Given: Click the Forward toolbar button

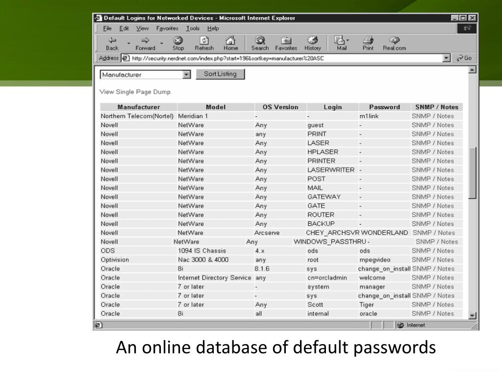Looking at the screenshot, I should (x=145, y=44).
